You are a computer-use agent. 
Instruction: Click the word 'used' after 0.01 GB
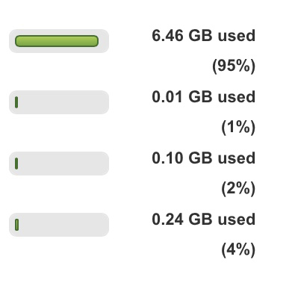237,97
